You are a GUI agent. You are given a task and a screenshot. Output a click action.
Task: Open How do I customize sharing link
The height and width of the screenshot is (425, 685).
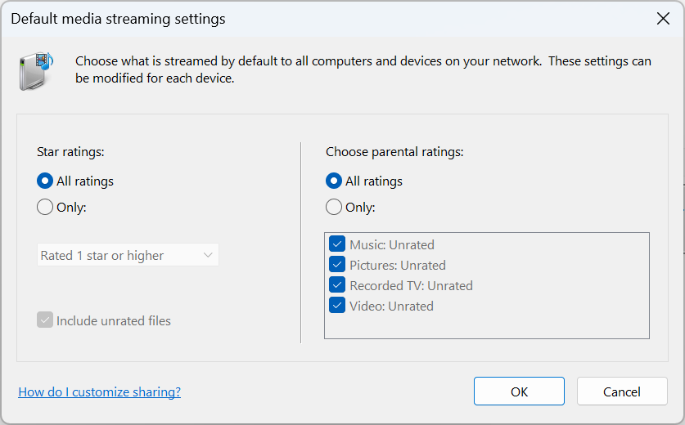pos(99,391)
